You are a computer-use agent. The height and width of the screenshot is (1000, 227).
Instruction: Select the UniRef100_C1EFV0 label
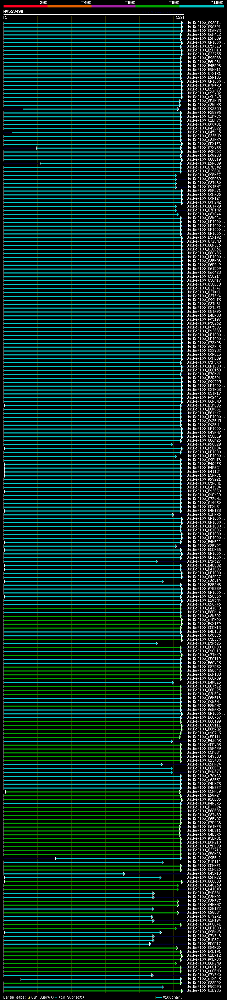(203, 120)
